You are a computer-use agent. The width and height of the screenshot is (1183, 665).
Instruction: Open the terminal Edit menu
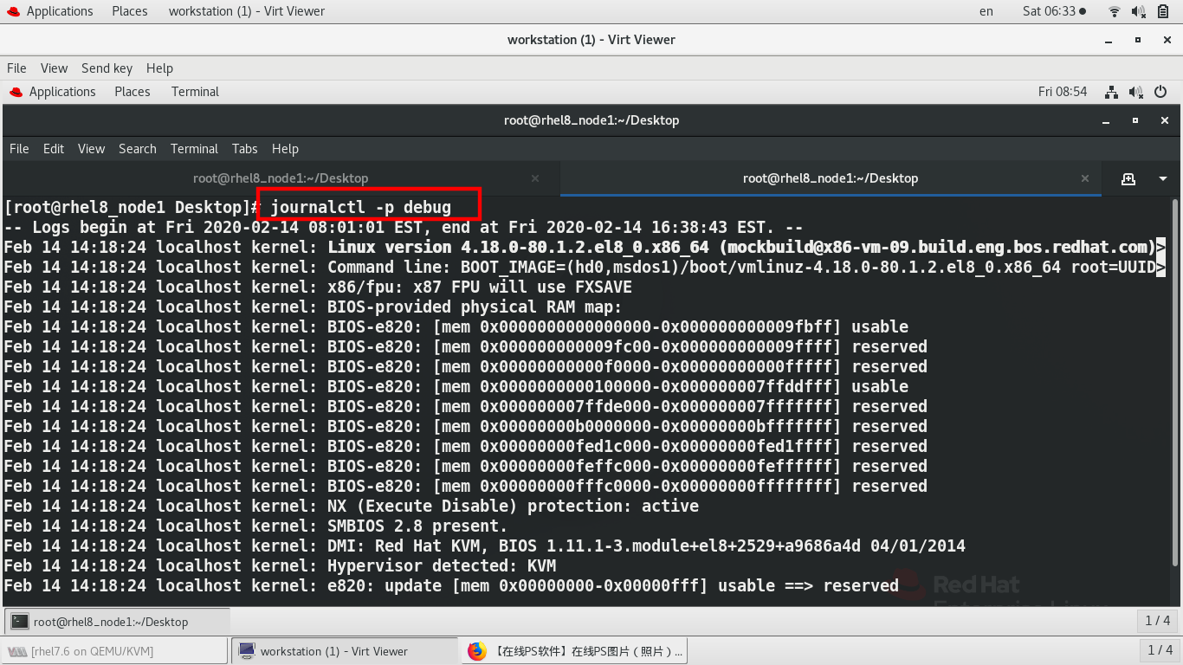click(x=54, y=149)
